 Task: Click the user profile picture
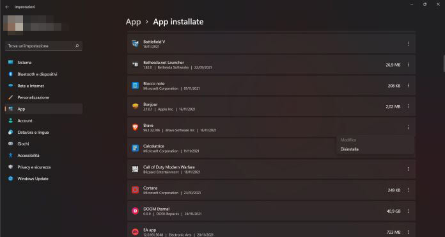pos(13,24)
